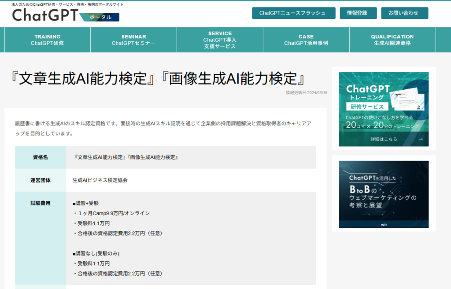
Task: Open the CASE ChatGPT活用事例 section
Action: click(x=306, y=40)
